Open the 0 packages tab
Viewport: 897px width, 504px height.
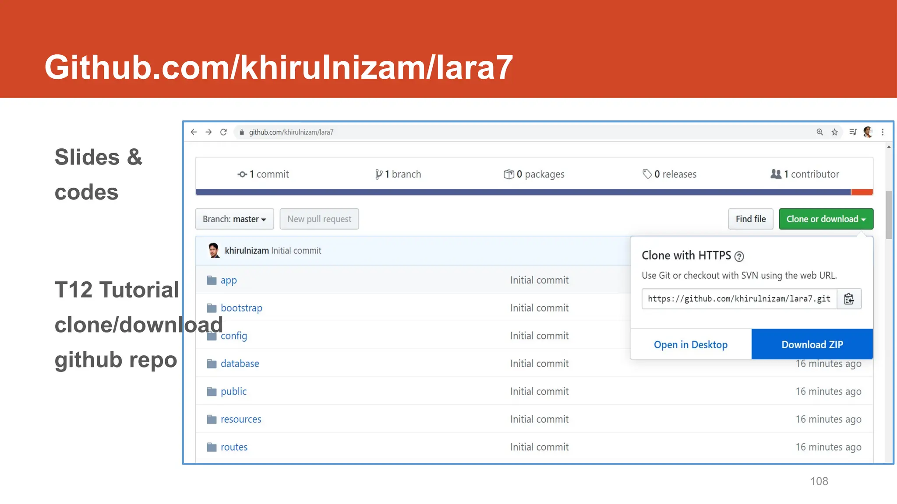[534, 174]
